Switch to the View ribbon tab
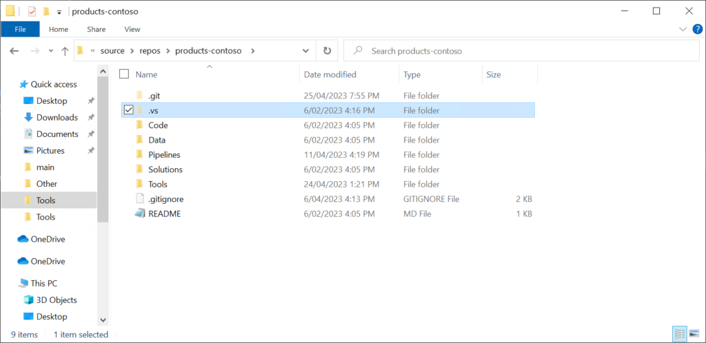The image size is (706, 343). click(x=132, y=29)
